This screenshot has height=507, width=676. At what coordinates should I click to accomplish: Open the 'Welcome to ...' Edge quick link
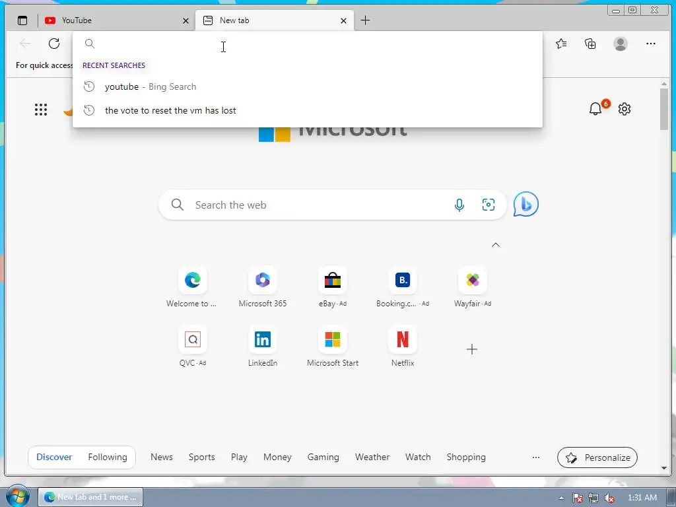click(192, 287)
